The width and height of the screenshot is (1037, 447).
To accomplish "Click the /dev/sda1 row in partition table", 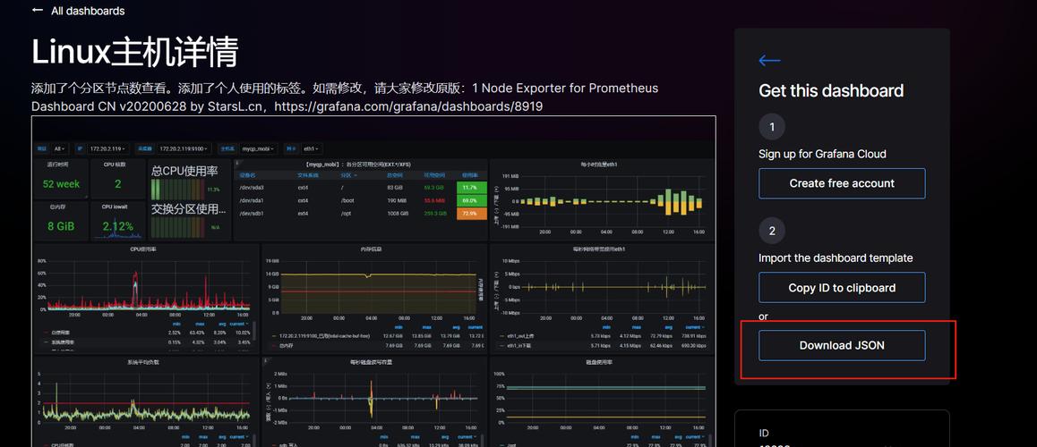I will [x=362, y=200].
